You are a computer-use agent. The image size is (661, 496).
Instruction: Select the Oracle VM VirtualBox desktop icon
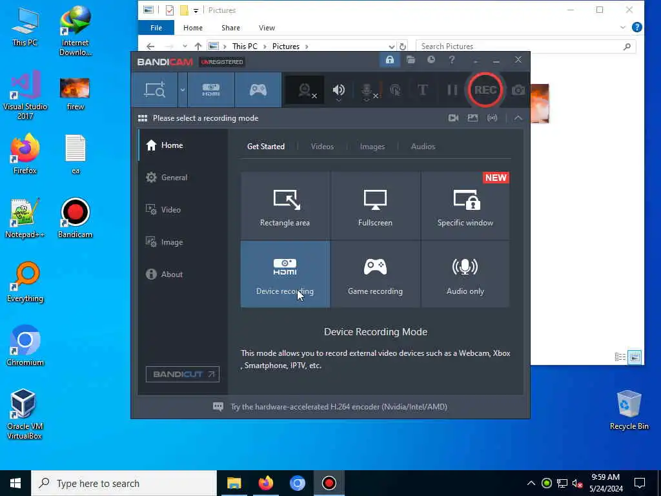point(24,414)
